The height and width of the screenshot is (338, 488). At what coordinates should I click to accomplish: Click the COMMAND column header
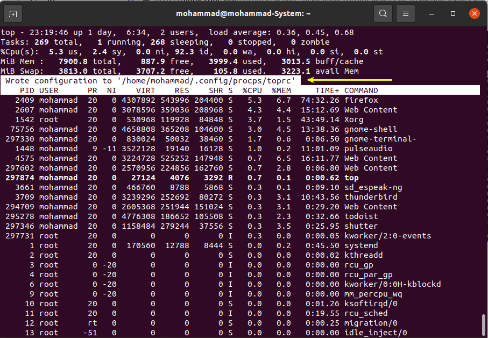[361, 90]
